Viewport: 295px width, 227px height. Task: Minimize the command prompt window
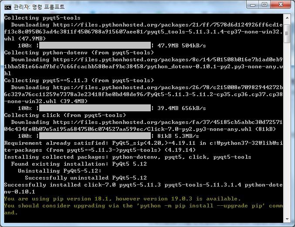(253, 5)
